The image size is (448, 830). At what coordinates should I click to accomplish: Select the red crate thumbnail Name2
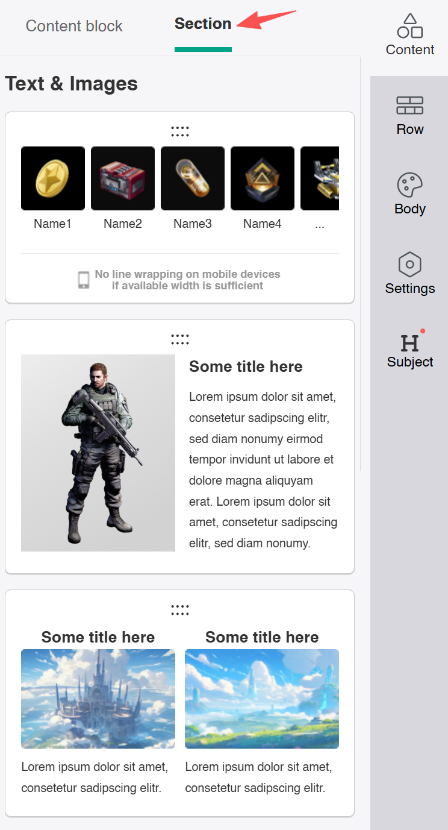pyautogui.click(x=123, y=178)
